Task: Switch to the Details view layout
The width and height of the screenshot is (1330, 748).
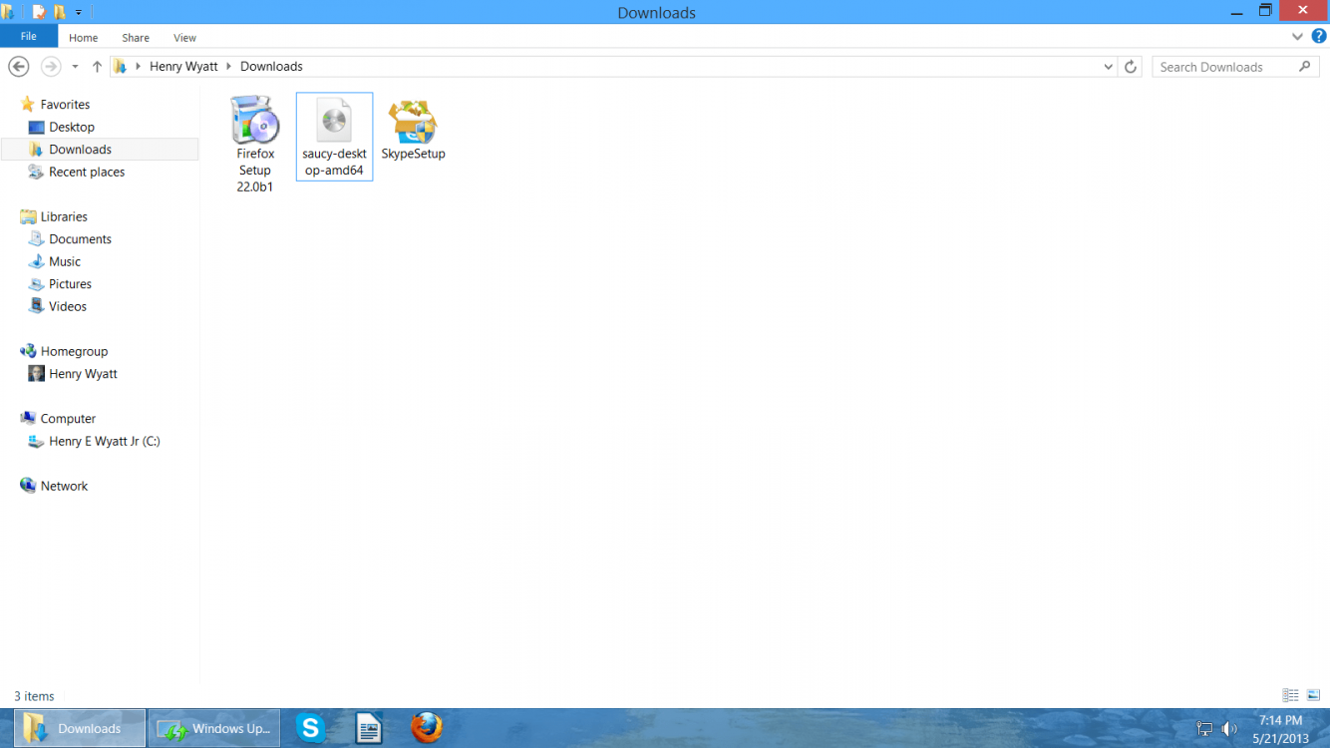Action: (1290, 695)
